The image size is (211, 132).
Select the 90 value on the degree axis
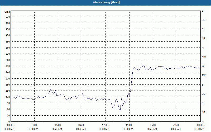[x=8, y=103]
